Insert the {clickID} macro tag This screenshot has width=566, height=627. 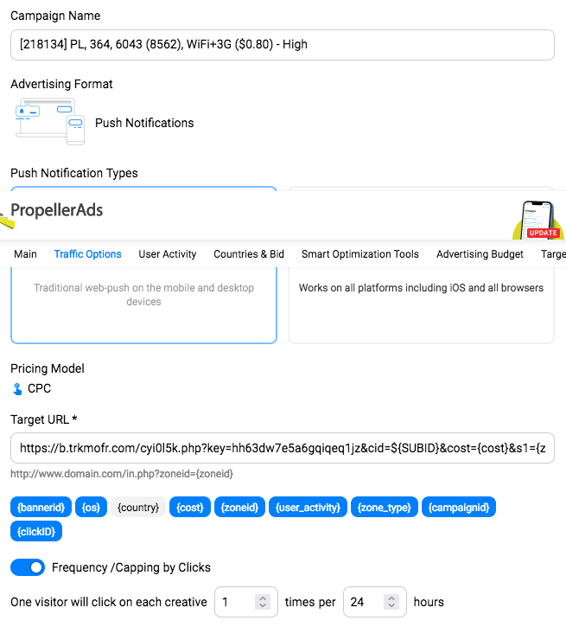pyautogui.click(x=36, y=531)
